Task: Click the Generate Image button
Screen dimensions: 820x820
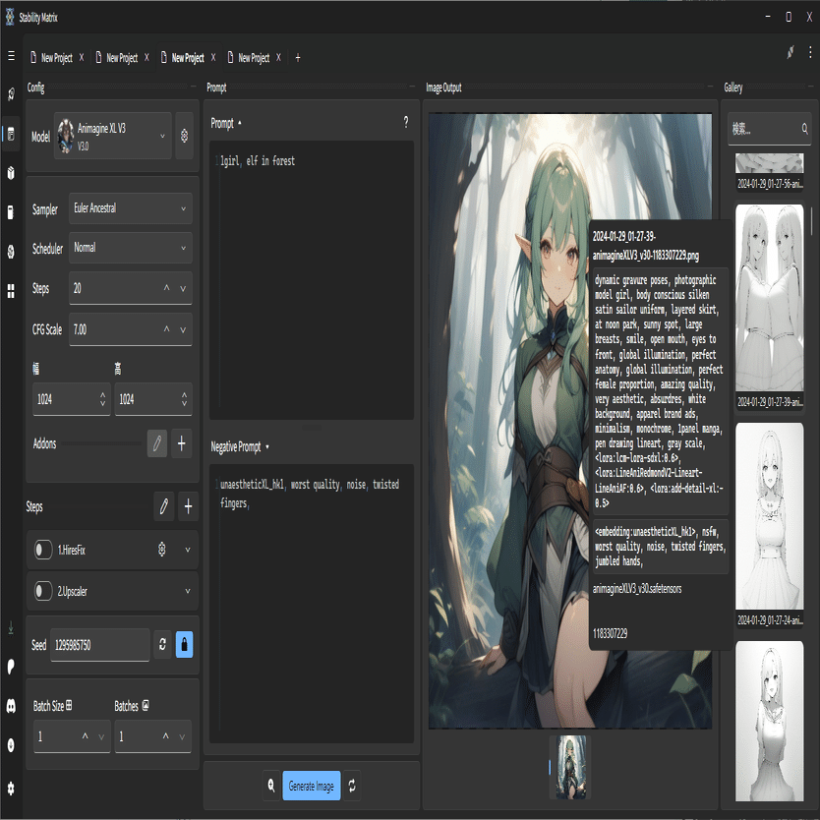Action: [312, 786]
